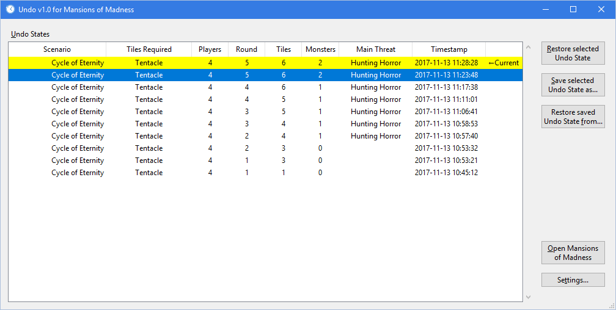Select the undo state at 2017-11-13 10:57:40
The image size is (616, 310).
pyautogui.click(x=266, y=135)
